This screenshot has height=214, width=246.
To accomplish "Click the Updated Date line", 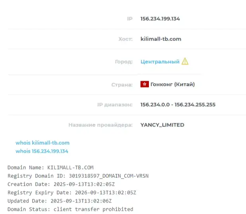I will (60, 201).
